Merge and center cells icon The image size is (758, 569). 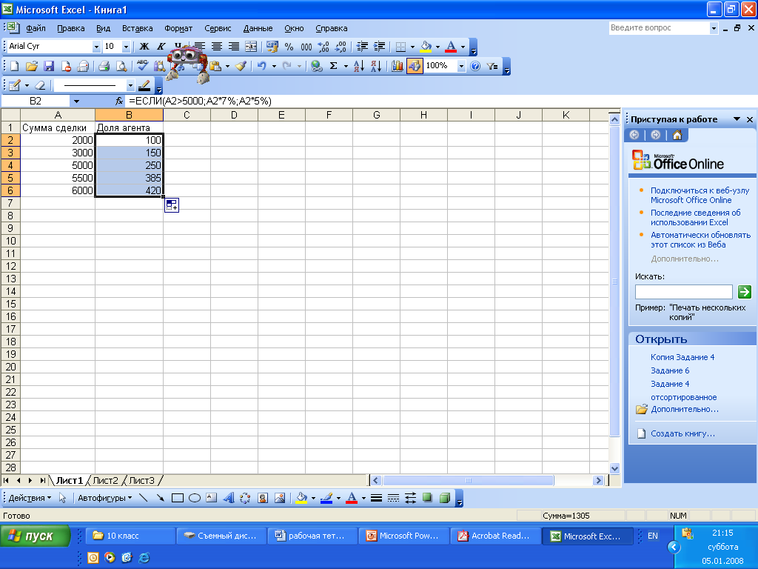click(x=251, y=47)
